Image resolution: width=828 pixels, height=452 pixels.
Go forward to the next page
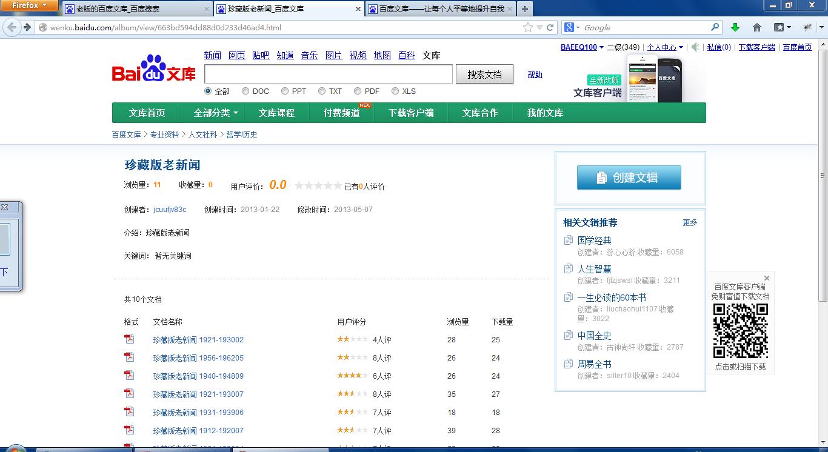pyautogui.click(x=27, y=27)
